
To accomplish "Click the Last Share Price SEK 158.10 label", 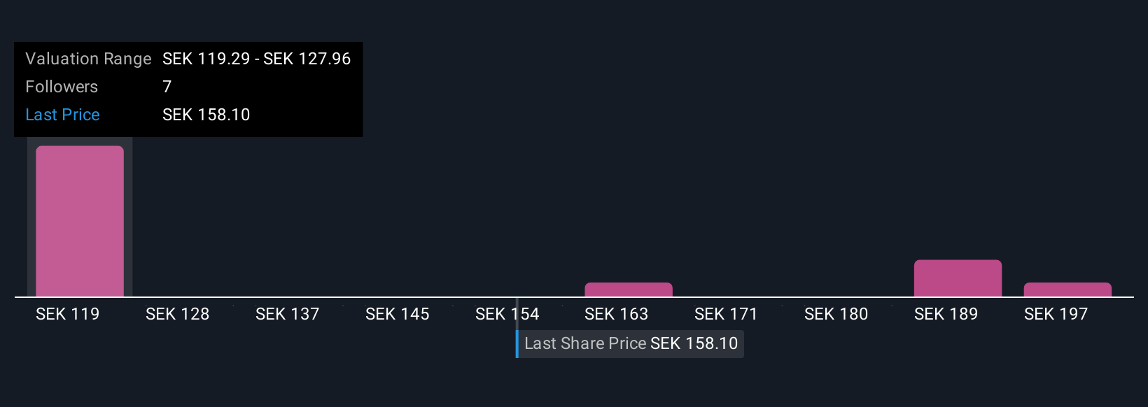I will click(631, 343).
